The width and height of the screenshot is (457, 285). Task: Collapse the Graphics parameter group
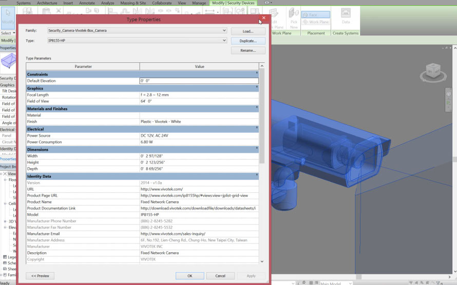[257, 87]
